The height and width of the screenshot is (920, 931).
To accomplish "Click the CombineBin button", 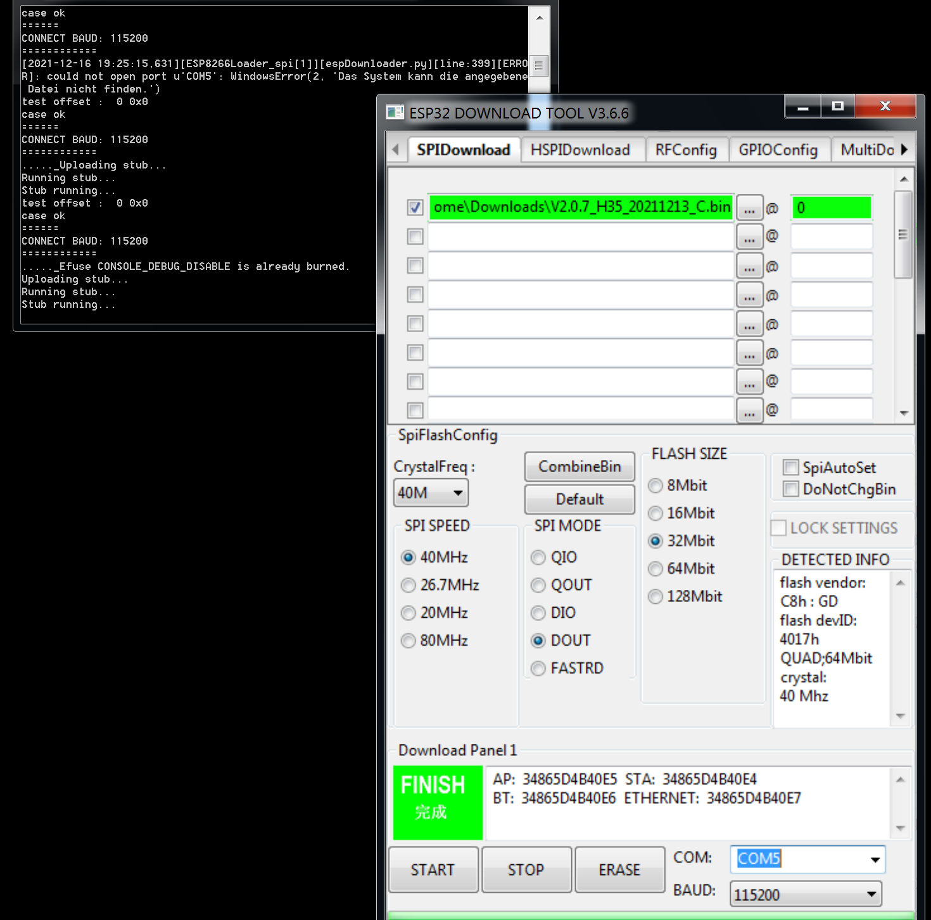I will click(579, 466).
